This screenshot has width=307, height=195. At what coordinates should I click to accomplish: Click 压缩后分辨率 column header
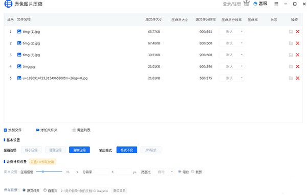[x=231, y=19]
